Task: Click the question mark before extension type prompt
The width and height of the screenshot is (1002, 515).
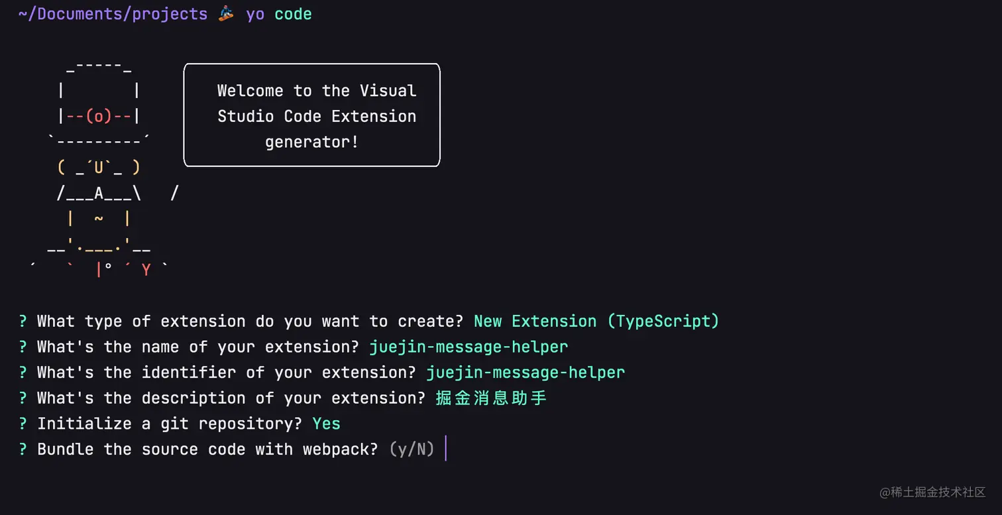Action: [x=23, y=321]
